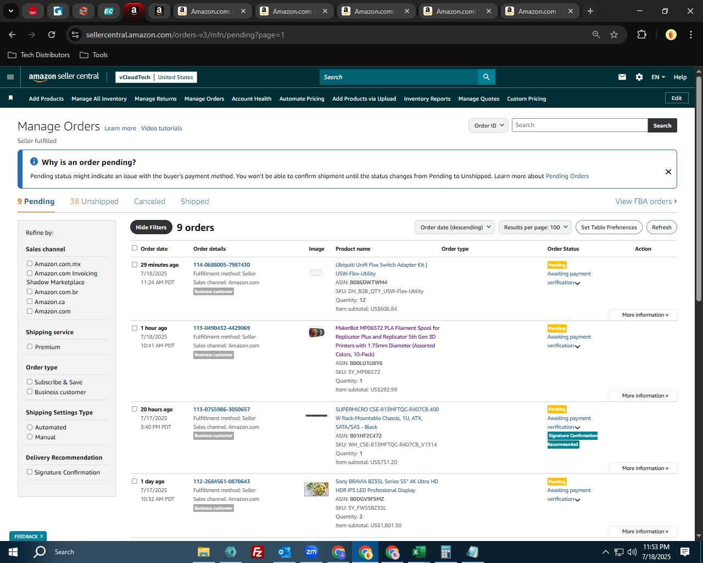Open Manage Returns menu item
703x563 pixels.
click(x=155, y=99)
